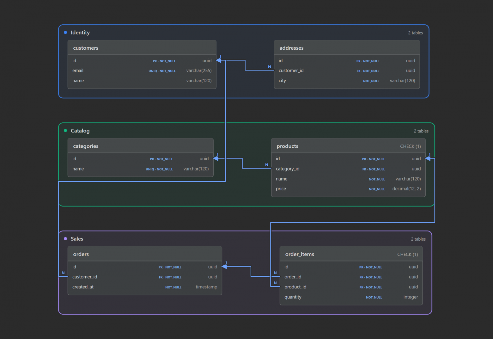Click the arrowhead pointing at orders id
493x339 pixels.
[224, 266]
